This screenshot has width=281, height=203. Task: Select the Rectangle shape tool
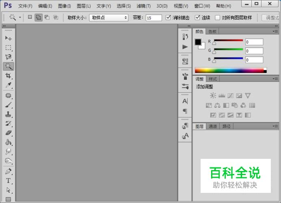tap(8, 199)
